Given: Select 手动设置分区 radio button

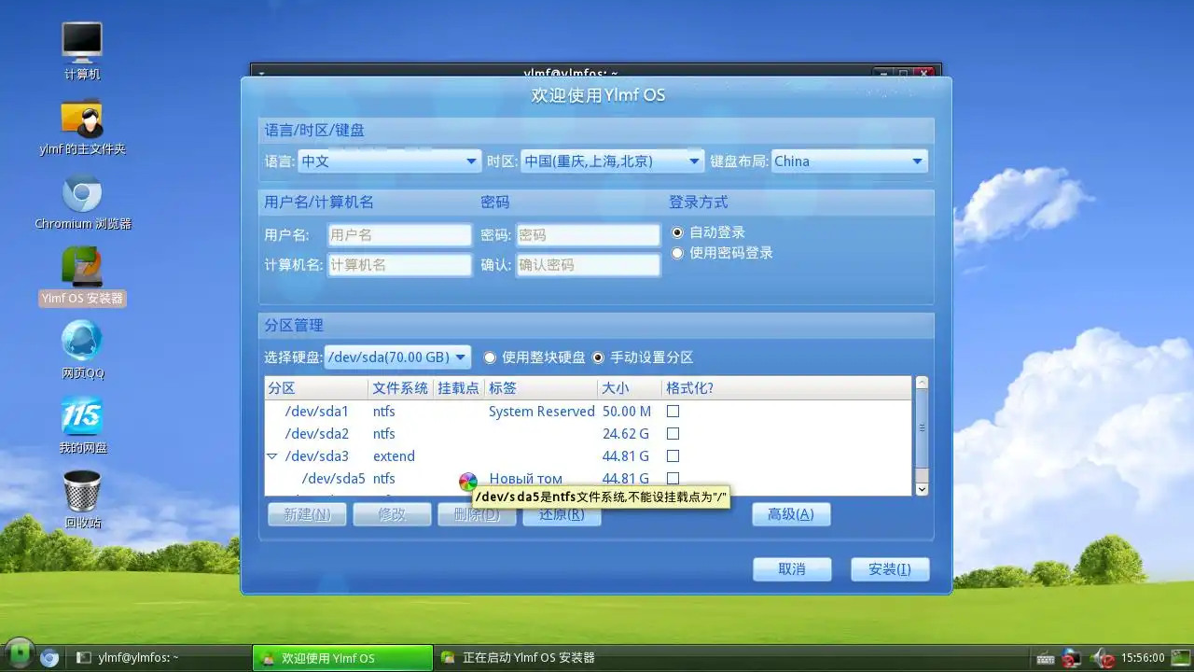Looking at the screenshot, I should tap(599, 357).
